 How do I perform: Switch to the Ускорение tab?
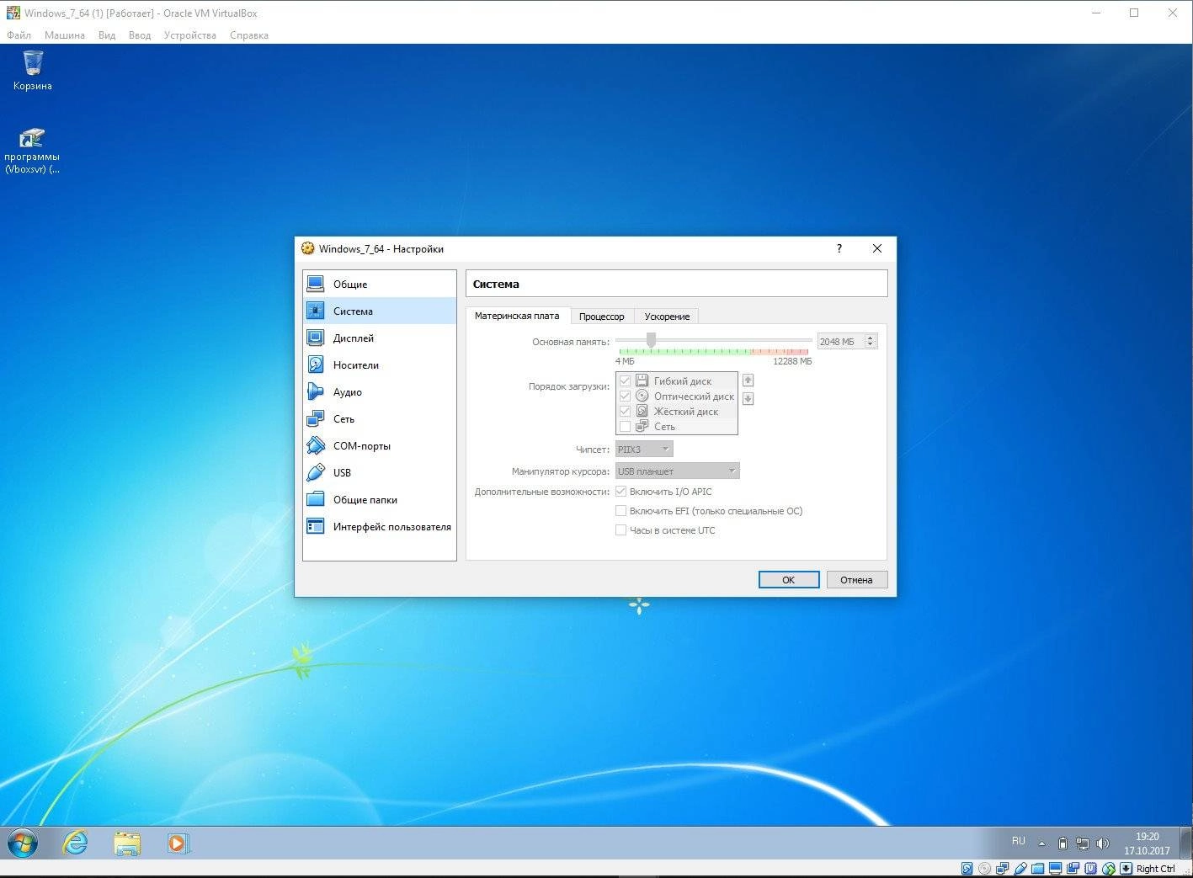point(668,317)
